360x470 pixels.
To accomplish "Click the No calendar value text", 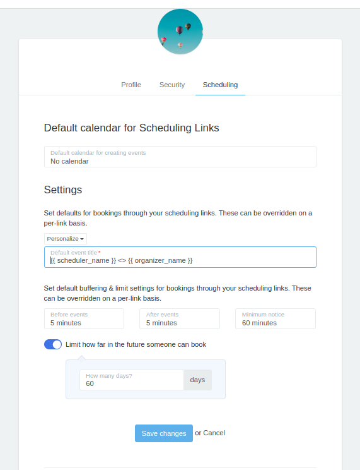I will coord(69,161).
